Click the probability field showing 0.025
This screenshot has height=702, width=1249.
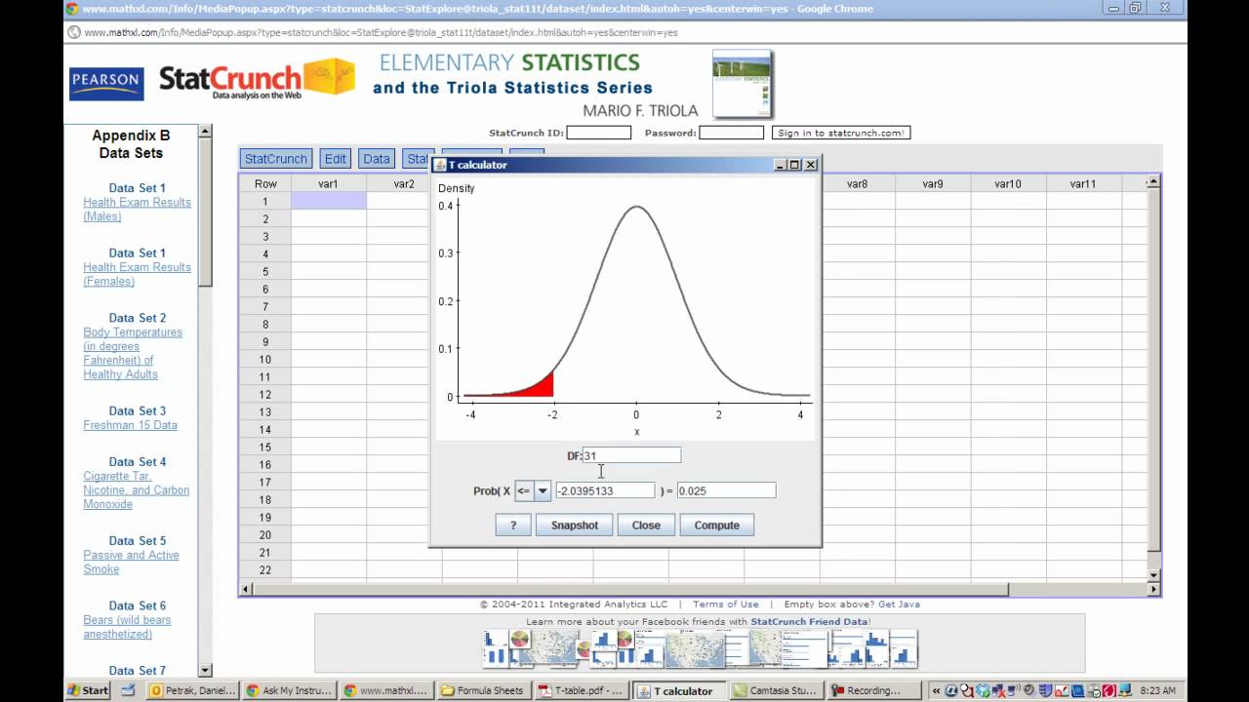(726, 490)
